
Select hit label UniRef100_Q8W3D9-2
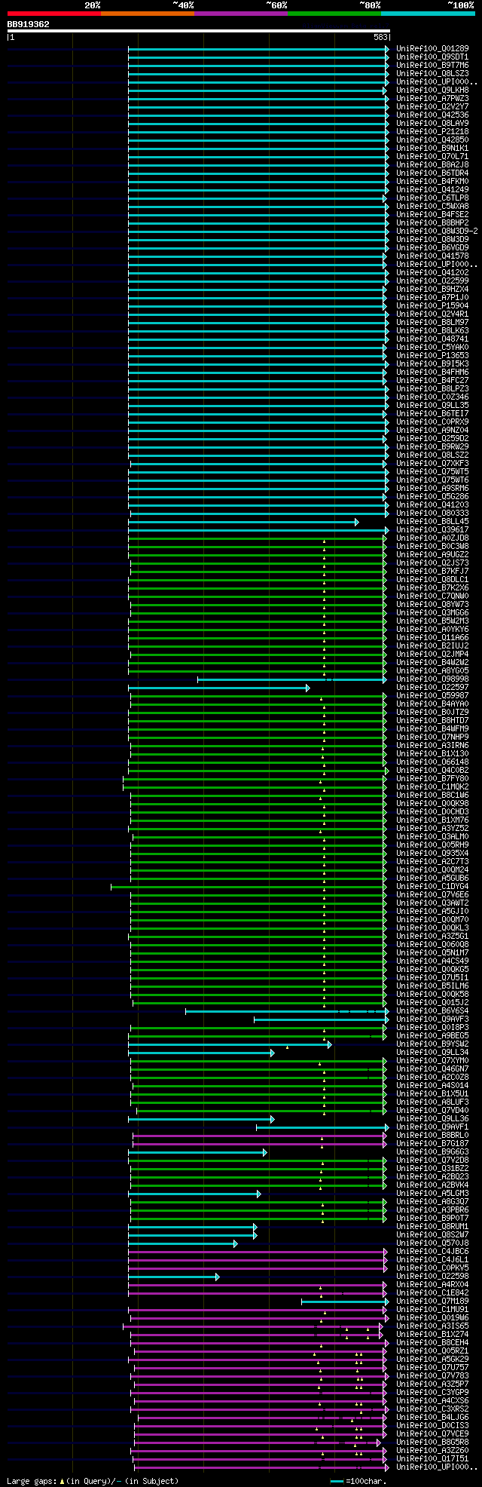(x=437, y=231)
